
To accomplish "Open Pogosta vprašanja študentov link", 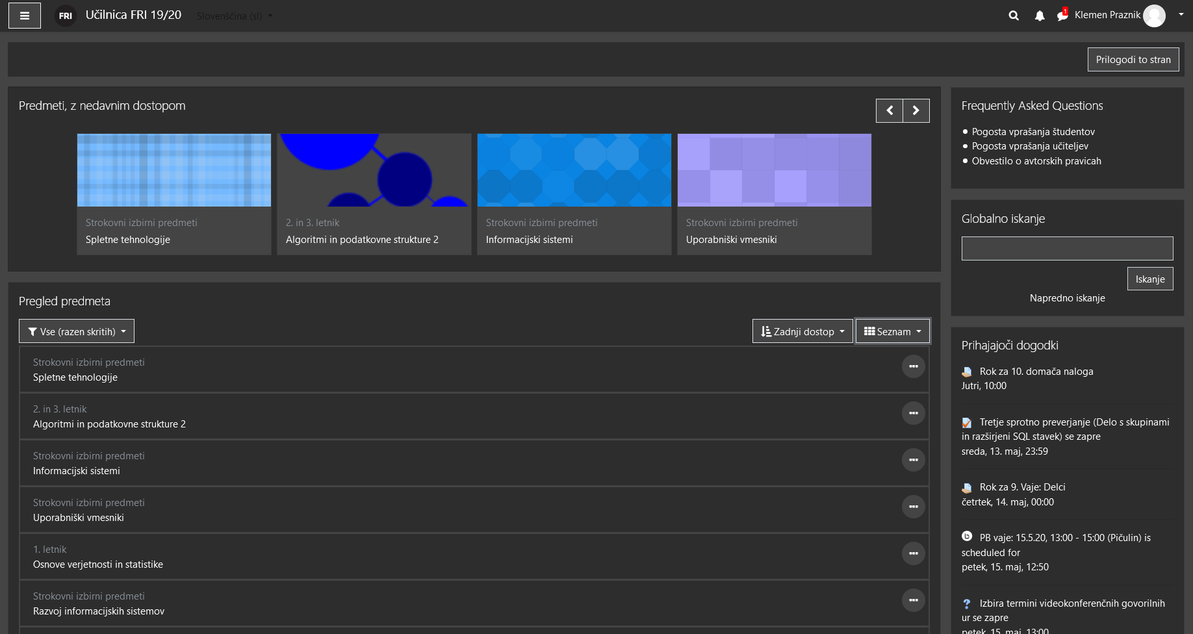I will 1033,132.
